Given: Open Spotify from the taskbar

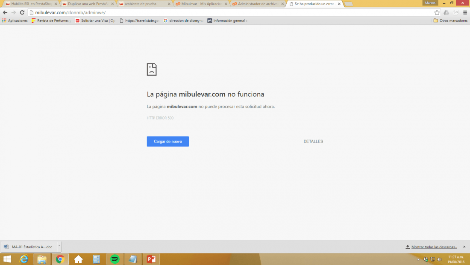Looking at the screenshot, I should 115,259.
